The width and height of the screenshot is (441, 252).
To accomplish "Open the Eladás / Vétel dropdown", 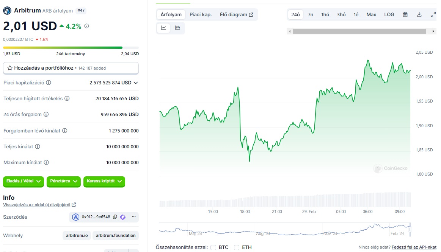I will 24,181.
